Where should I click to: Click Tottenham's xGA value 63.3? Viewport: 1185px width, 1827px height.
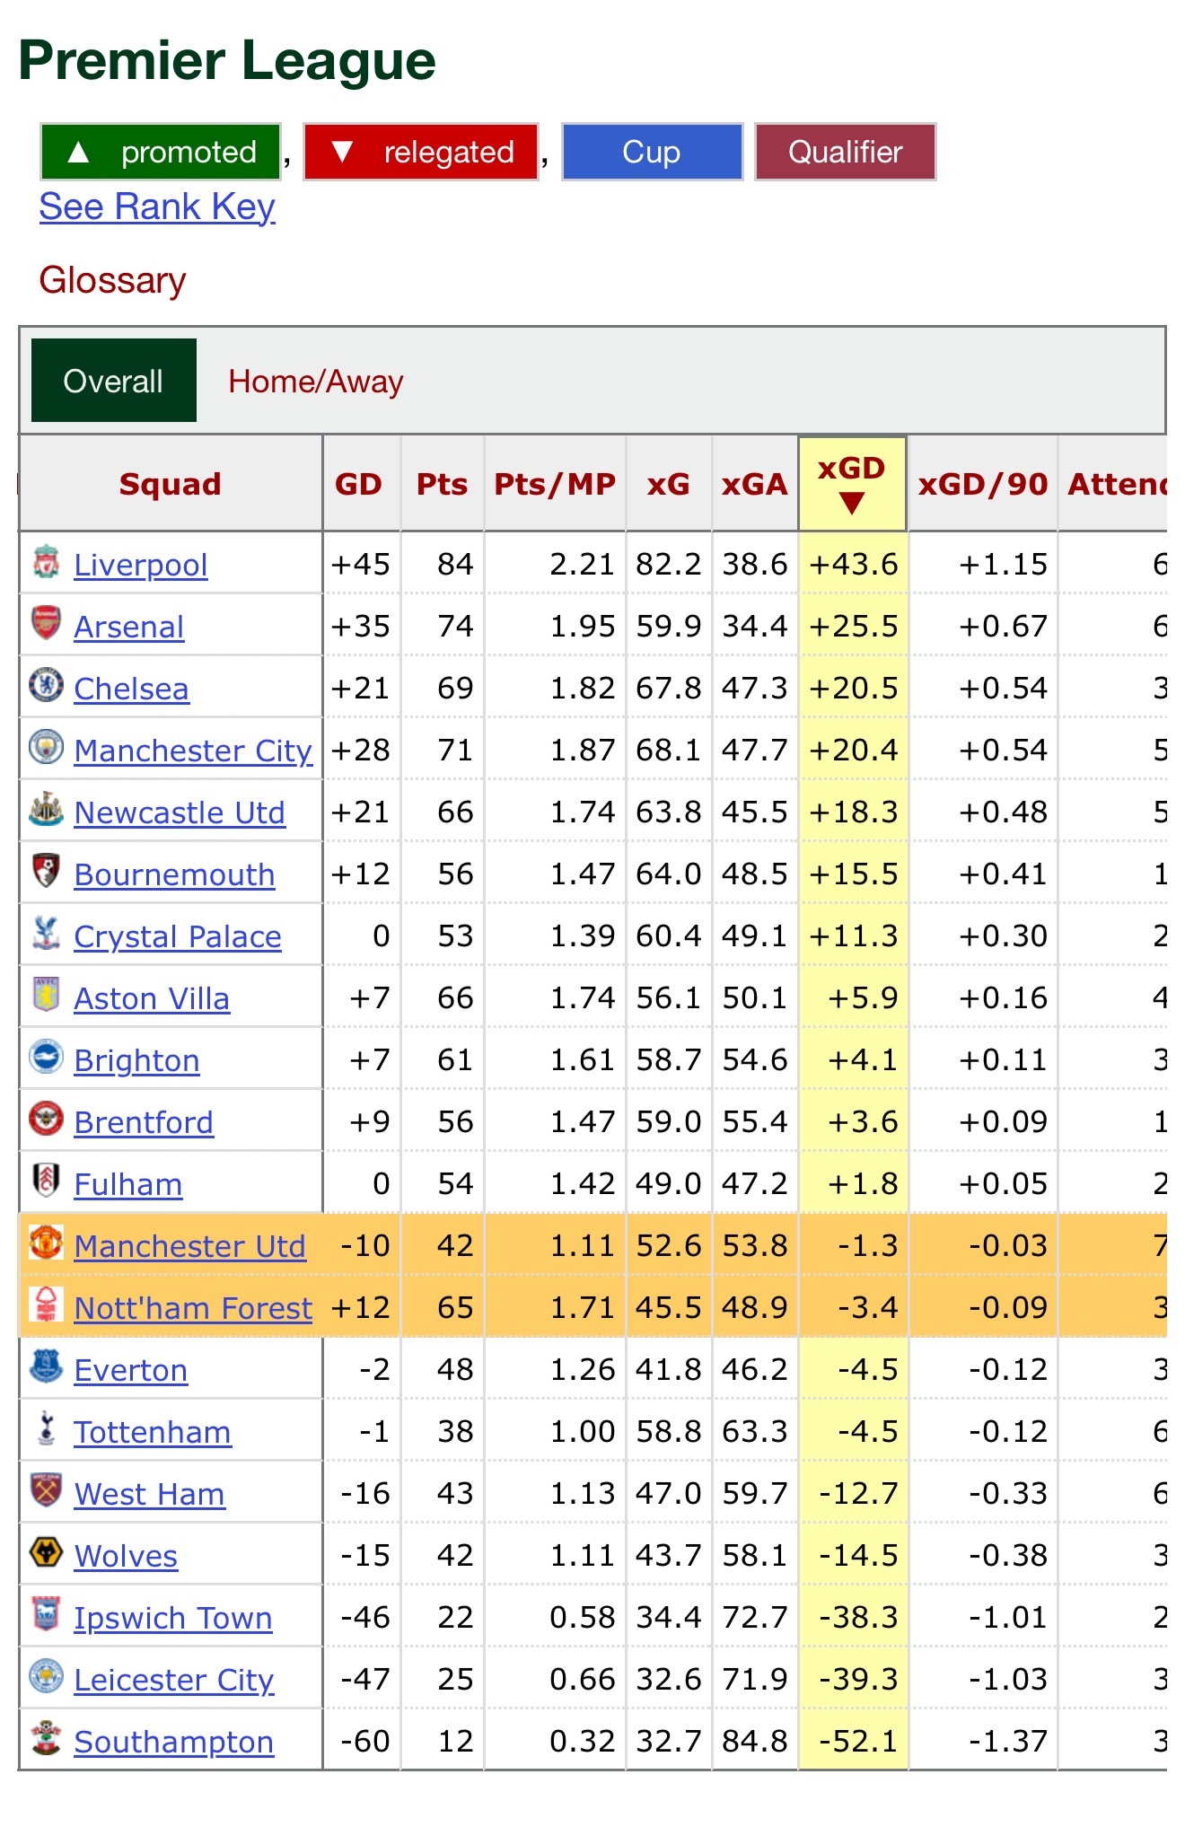tap(755, 1431)
